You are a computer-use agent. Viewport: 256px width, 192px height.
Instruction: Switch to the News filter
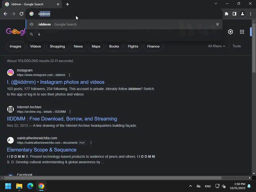(x=78, y=46)
